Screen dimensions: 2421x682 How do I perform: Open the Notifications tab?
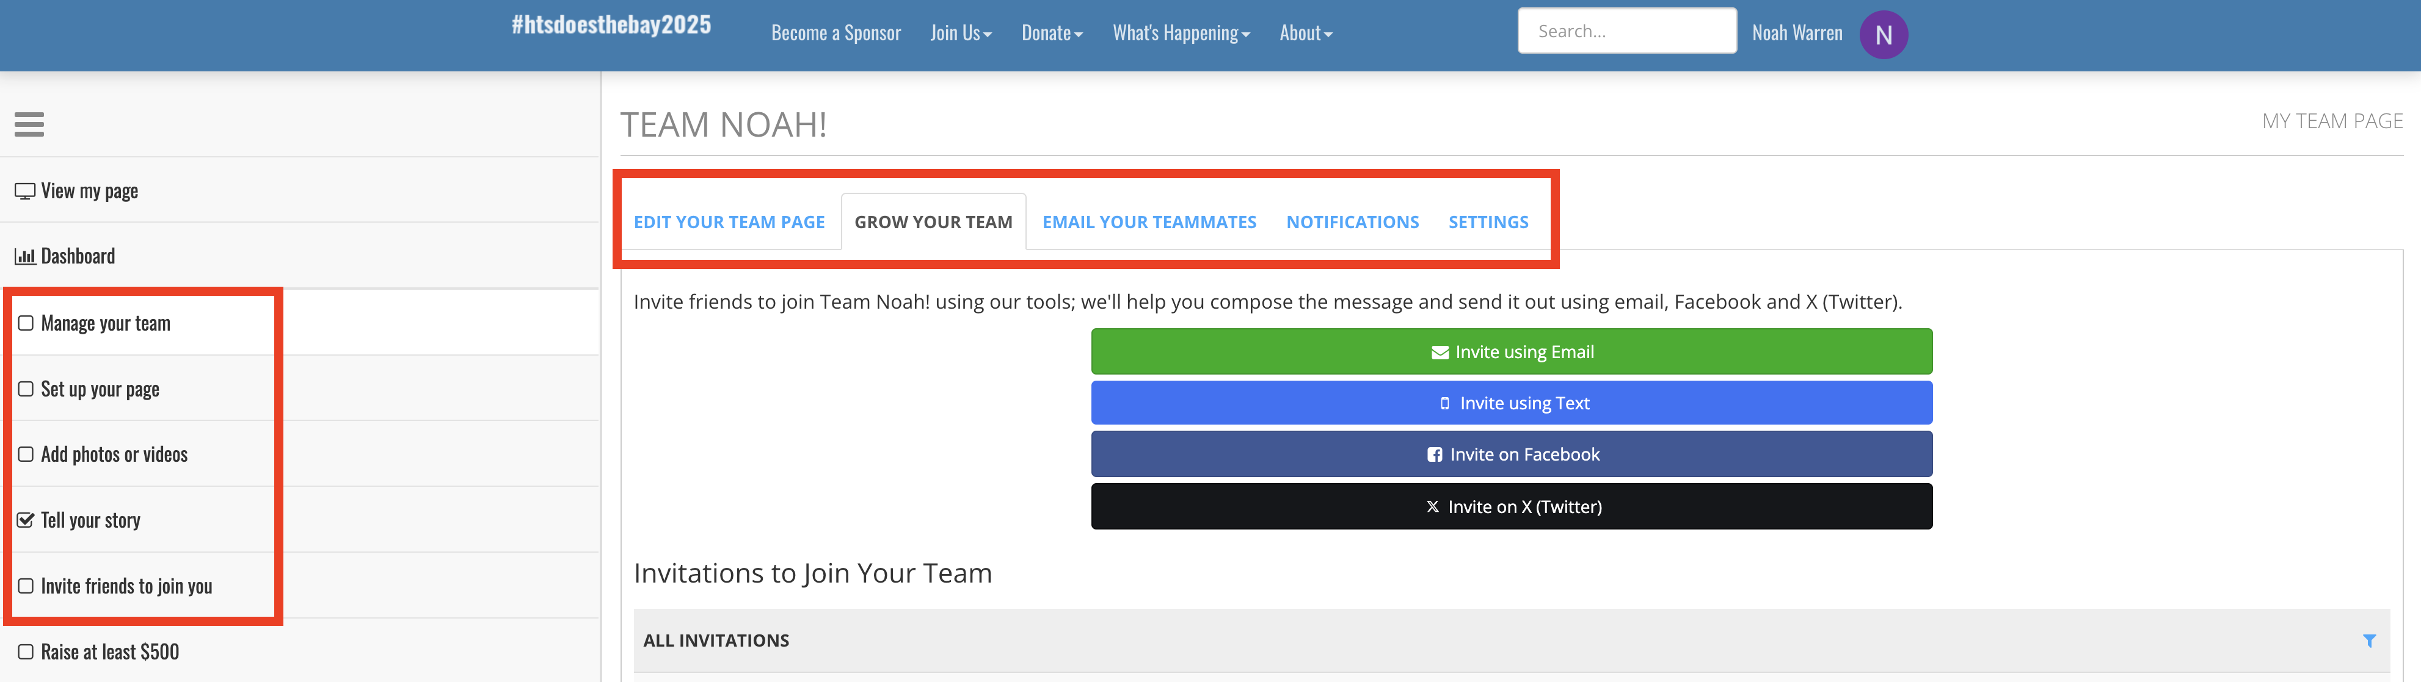(1352, 222)
